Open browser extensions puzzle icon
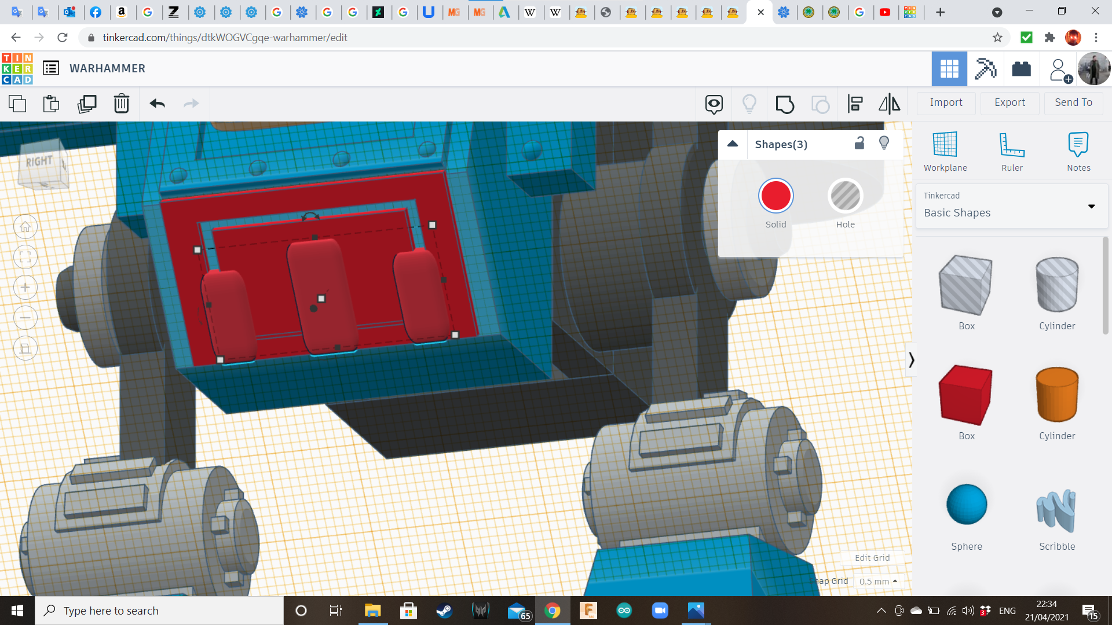This screenshot has width=1112, height=625. 1049,38
